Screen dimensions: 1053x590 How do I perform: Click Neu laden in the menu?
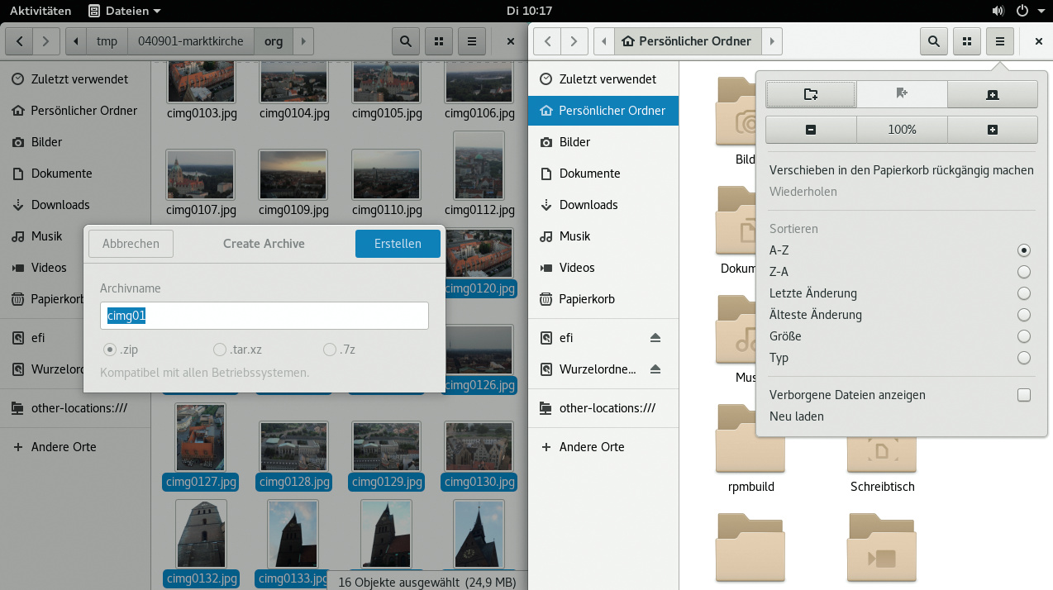(796, 416)
